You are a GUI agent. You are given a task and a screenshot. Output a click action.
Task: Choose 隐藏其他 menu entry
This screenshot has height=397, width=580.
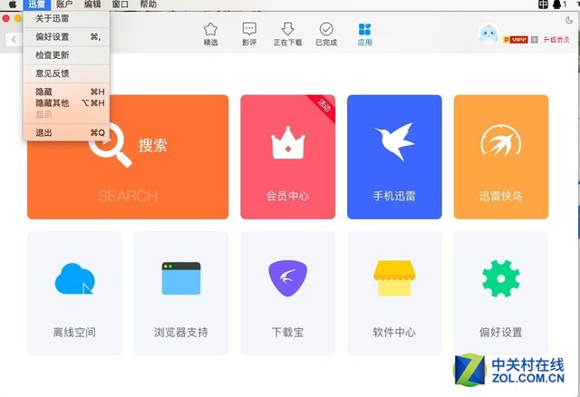click(x=66, y=102)
